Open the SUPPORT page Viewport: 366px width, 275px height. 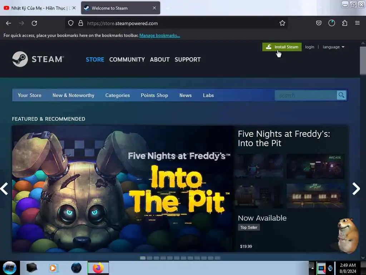coord(187,60)
